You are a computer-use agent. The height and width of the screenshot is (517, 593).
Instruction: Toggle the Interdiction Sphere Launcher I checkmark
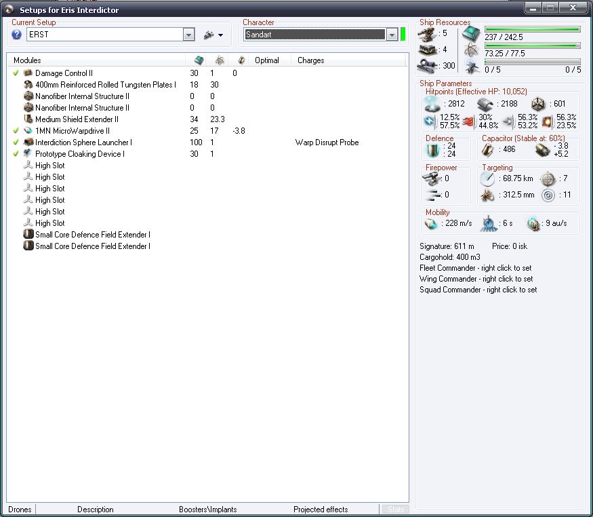click(16, 142)
